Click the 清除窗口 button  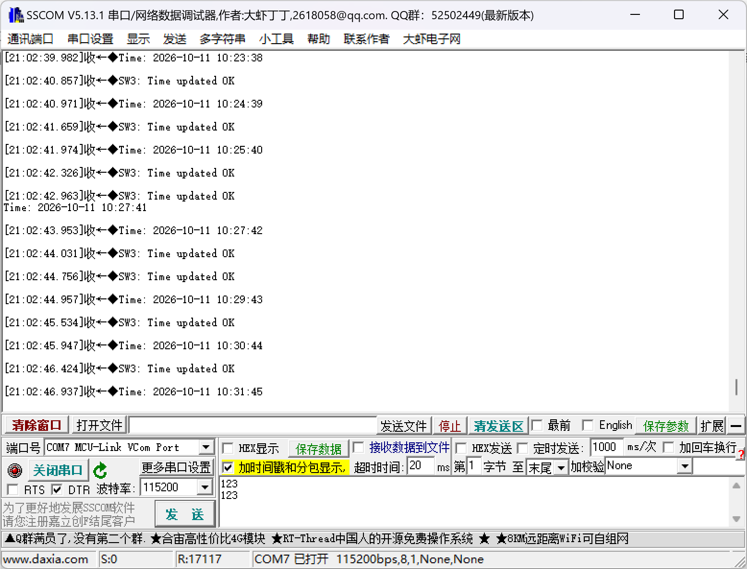[37, 426]
